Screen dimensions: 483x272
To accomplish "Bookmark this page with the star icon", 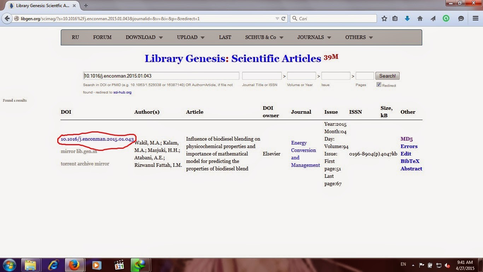I will tap(384, 18).
